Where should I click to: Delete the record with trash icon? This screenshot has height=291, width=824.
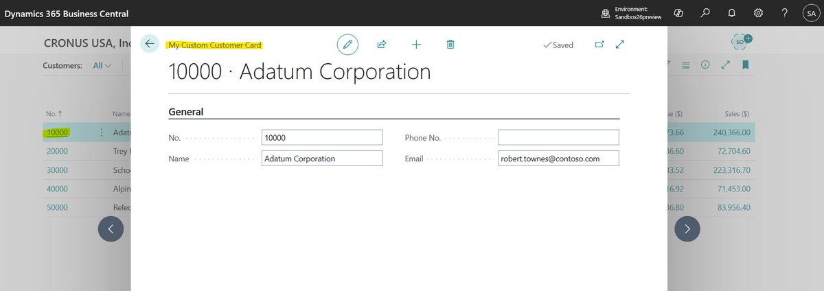450,45
